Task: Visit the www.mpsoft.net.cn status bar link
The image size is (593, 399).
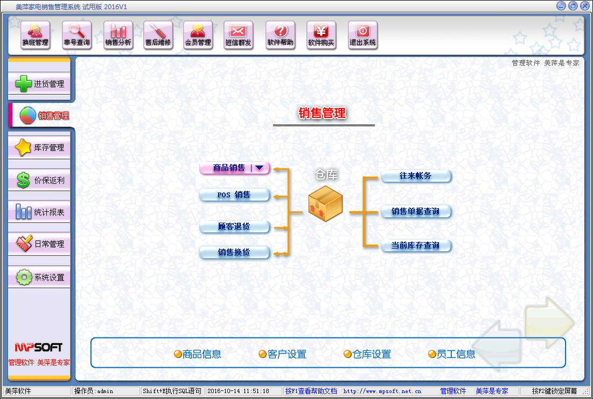Action: [x=382, y=391]
